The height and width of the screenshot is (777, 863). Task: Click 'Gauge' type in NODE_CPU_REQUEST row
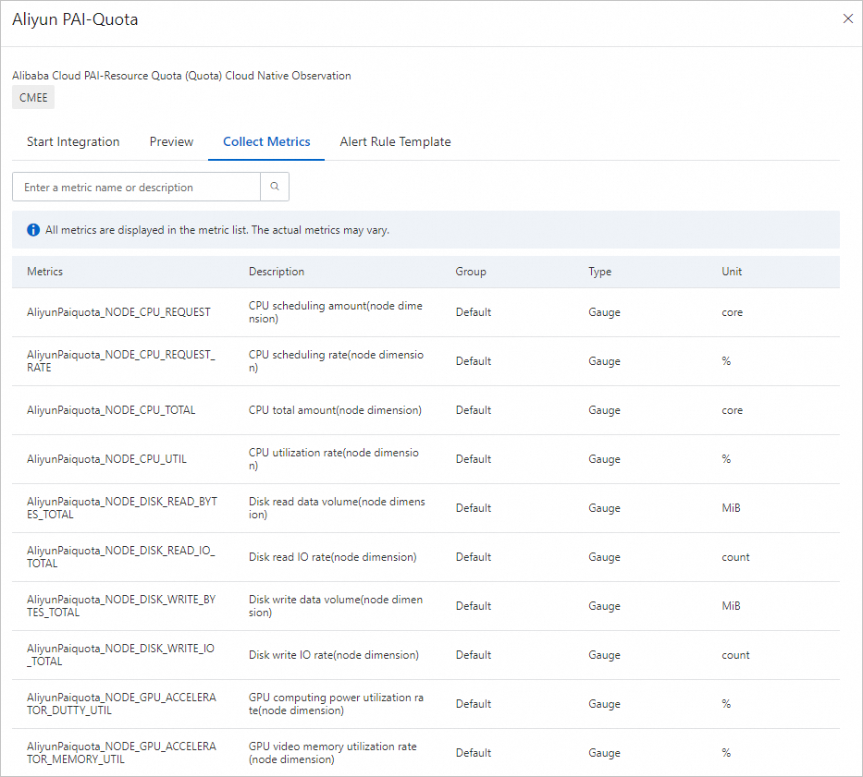[604, 312]
